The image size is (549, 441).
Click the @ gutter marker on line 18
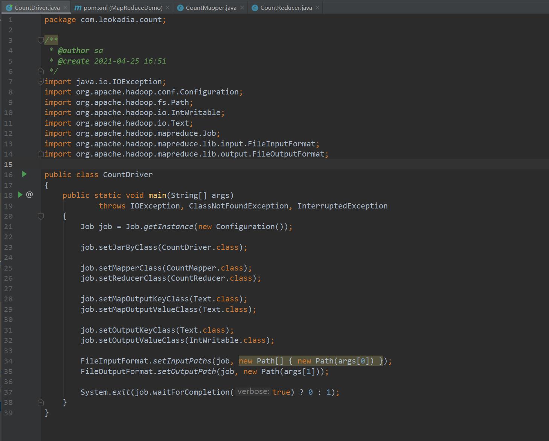29,195
